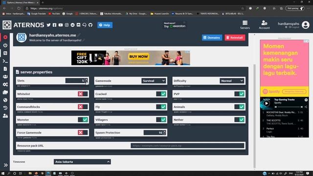Open the Difficulty Normal dropdown
Screen dimensions: 313x176
pos(232,81)
